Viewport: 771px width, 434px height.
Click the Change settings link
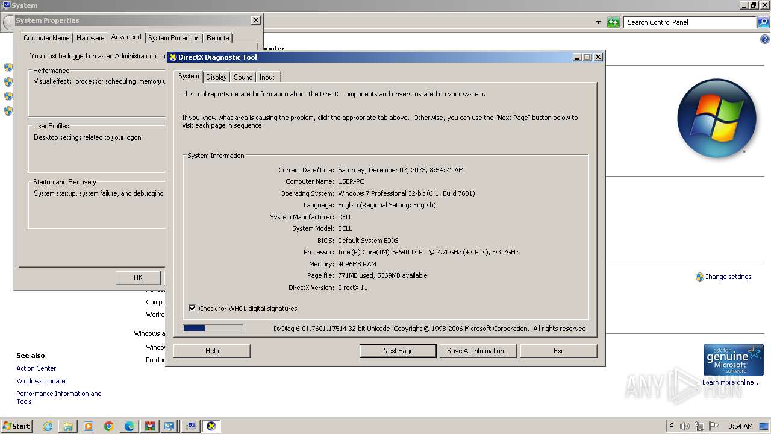click(728, 277)
